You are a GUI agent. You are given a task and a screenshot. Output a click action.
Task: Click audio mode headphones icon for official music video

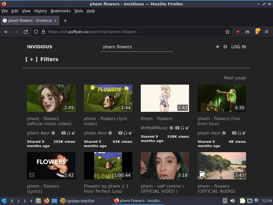point(69,133)
